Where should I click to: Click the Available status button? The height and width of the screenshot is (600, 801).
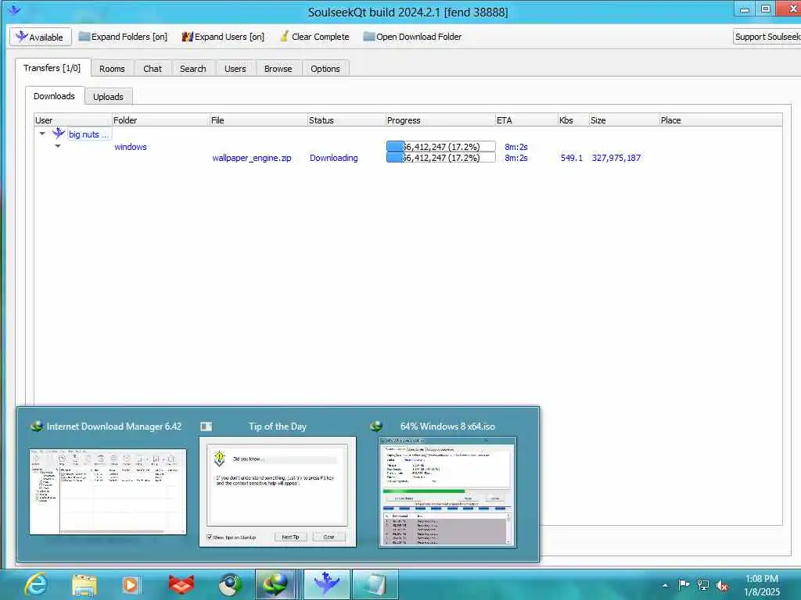40,37
